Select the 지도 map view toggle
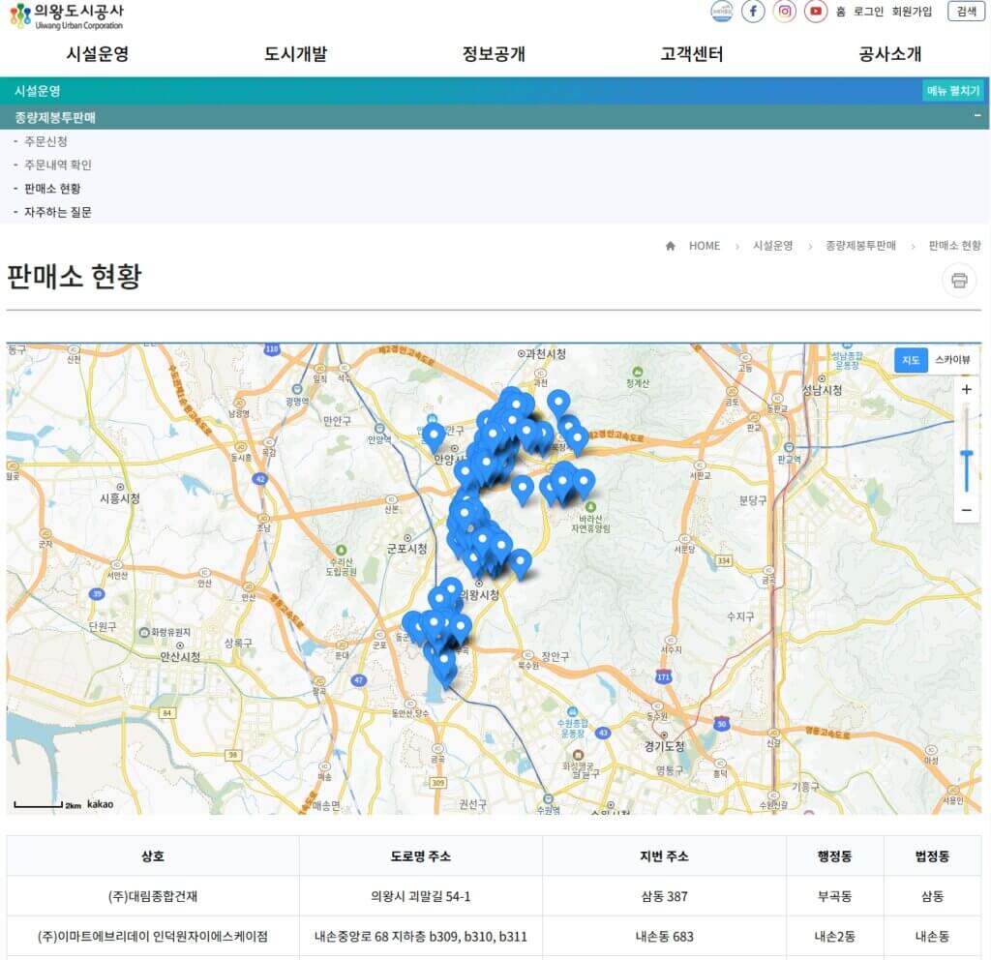Viewport: 991px width, 960px height. [910, 360]
